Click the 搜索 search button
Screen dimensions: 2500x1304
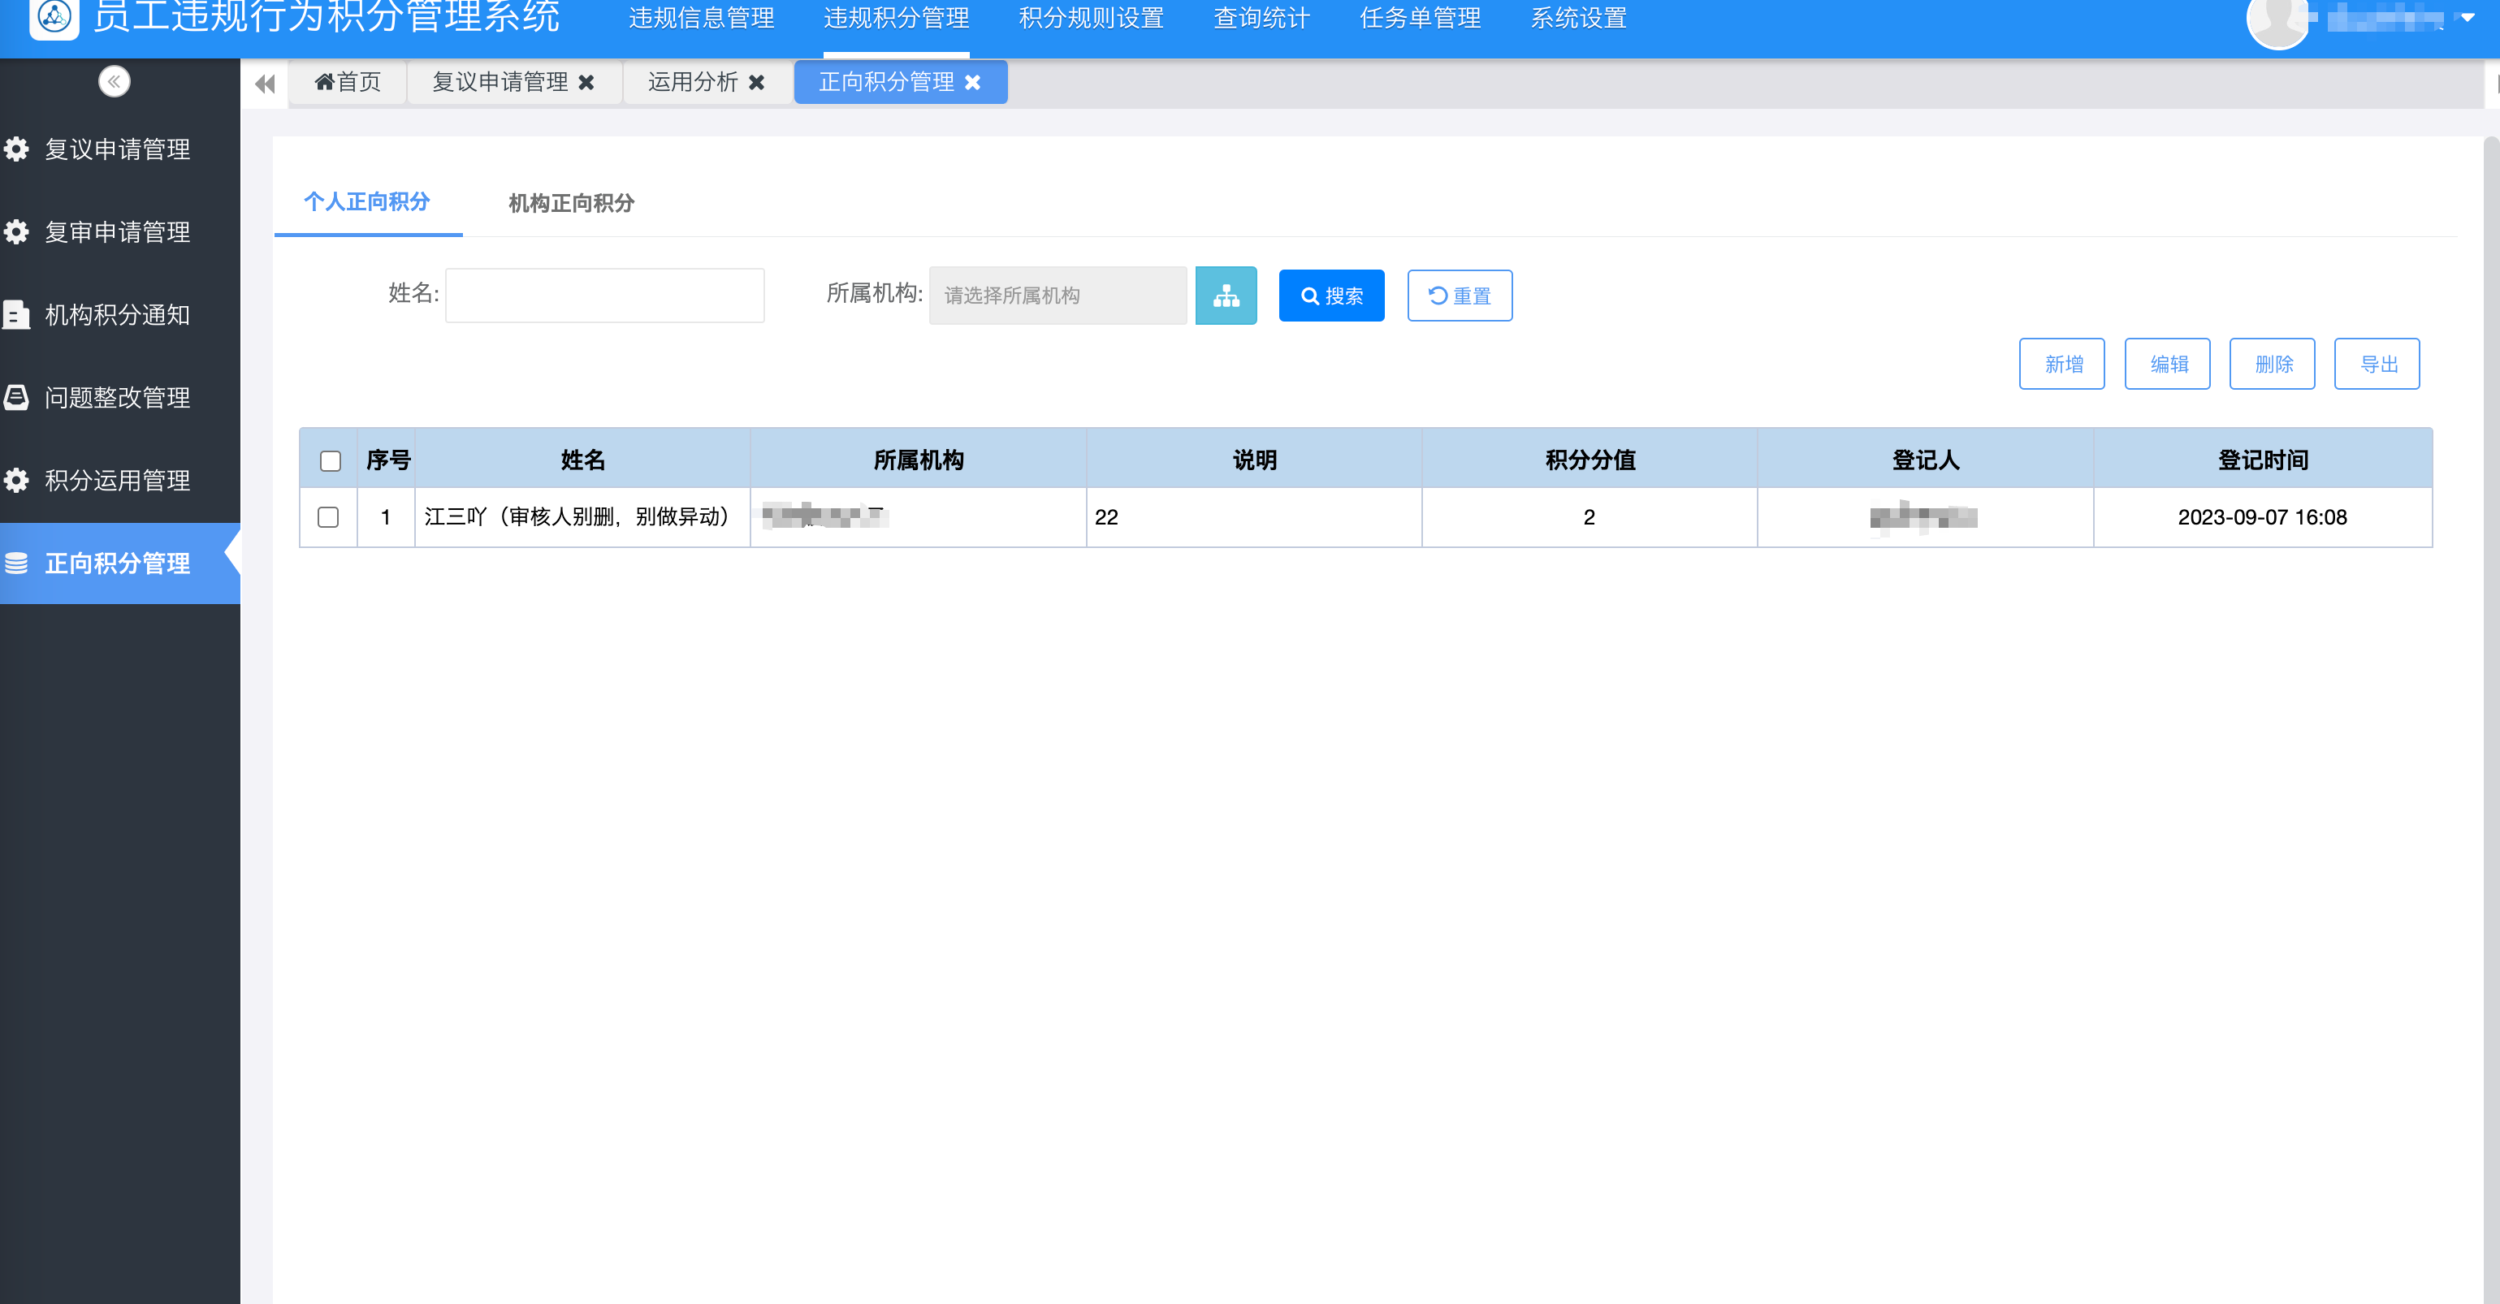[x=1331, y=296]
